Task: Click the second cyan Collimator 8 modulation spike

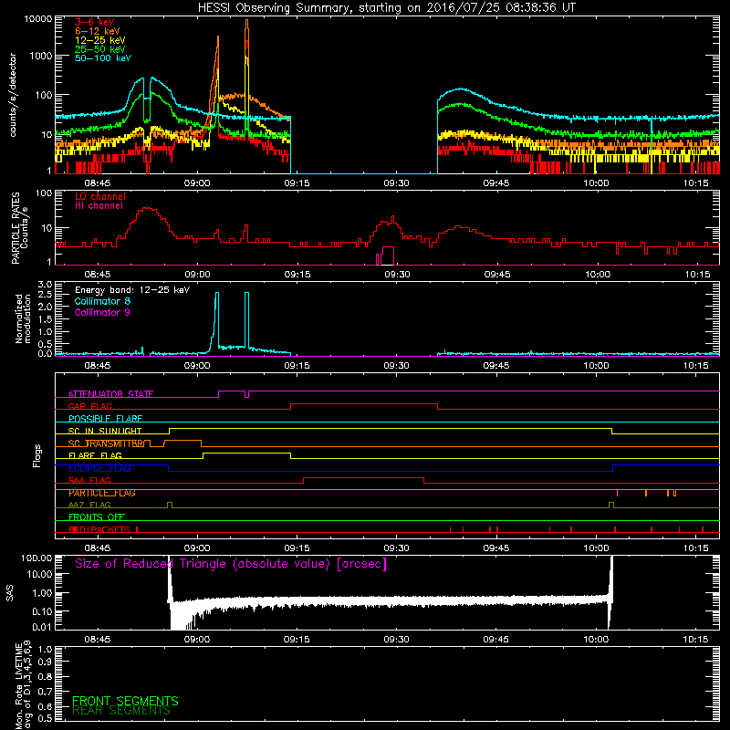Action: [246, 319]
